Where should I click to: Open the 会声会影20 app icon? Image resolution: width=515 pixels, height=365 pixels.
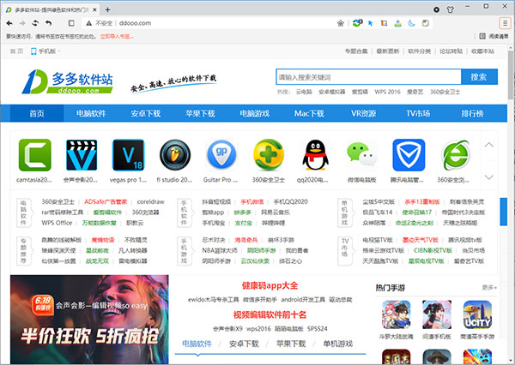coord(82,155)
